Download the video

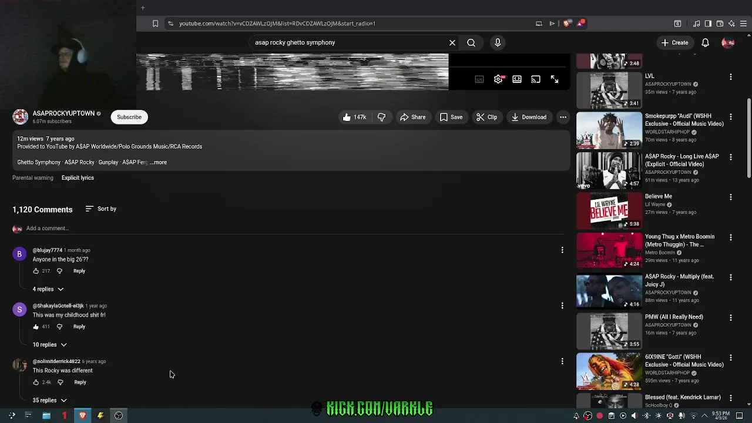pyautogui.click(x=529, y=117)
